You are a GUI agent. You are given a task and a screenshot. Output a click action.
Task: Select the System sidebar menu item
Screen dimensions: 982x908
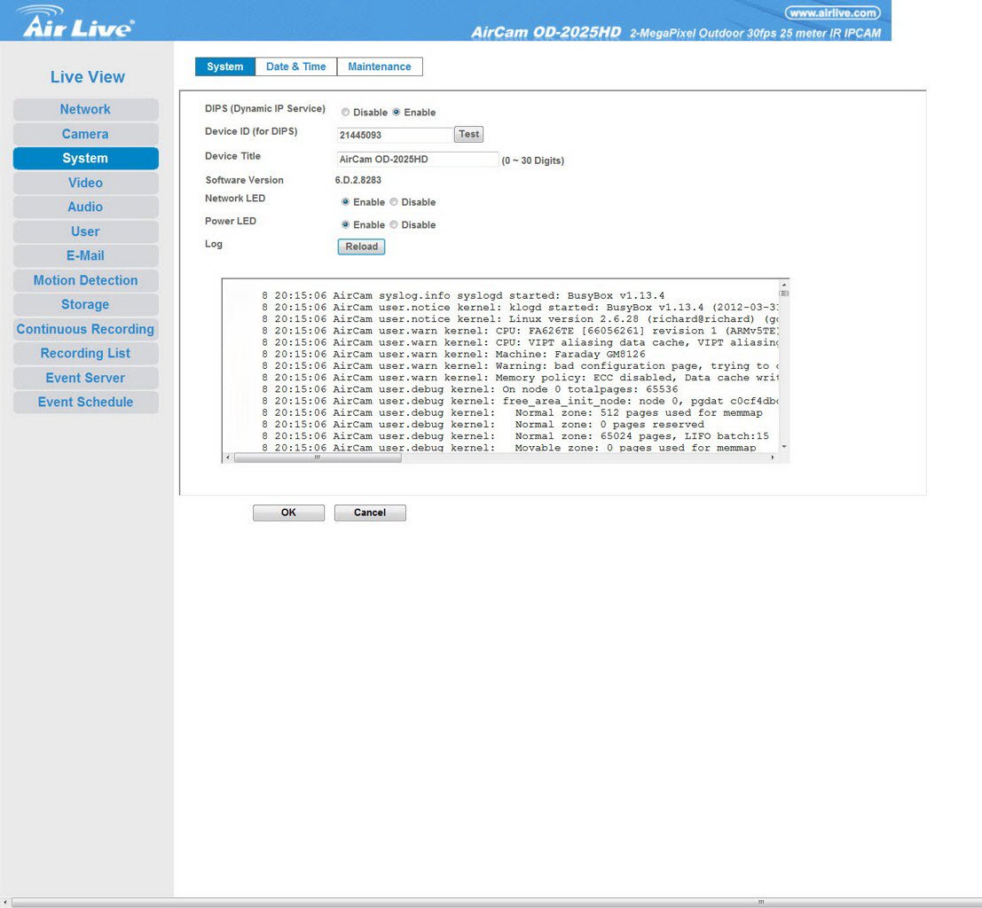[x=86, y=159]
